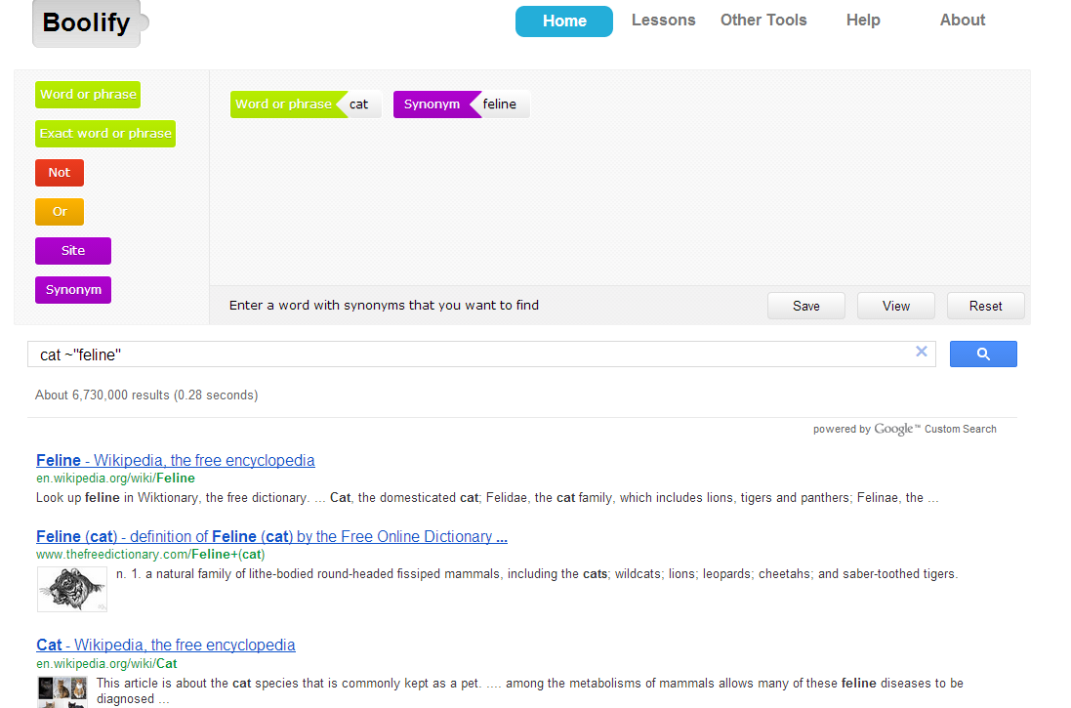
Task: Click the Boolify logo
Action: (x=90, y=23)
